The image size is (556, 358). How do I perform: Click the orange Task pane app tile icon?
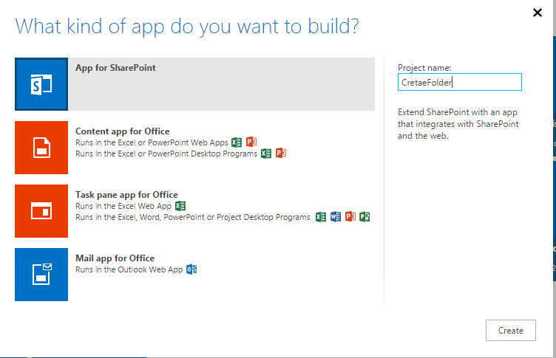(41, 211)
